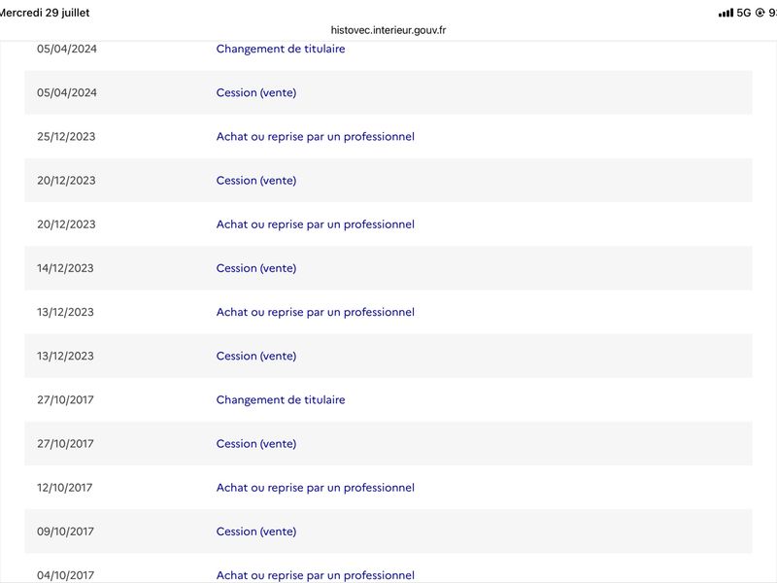
Task: Open Cession (vente) dated 05/04/2024
Action: 256,92
